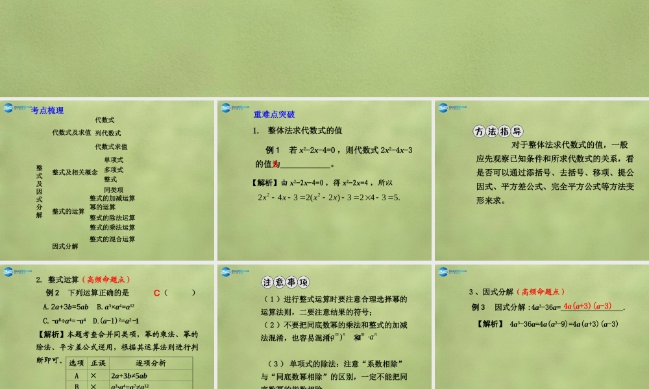Viewport: 649px width, 389px height.
Task: Click the "3、因式分解" heading
Action: pyautogui.click(x=491, y=292)
